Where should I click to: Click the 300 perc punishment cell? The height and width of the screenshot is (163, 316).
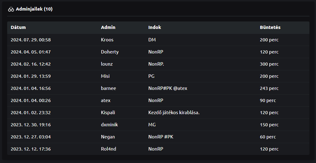pos(269,64)
